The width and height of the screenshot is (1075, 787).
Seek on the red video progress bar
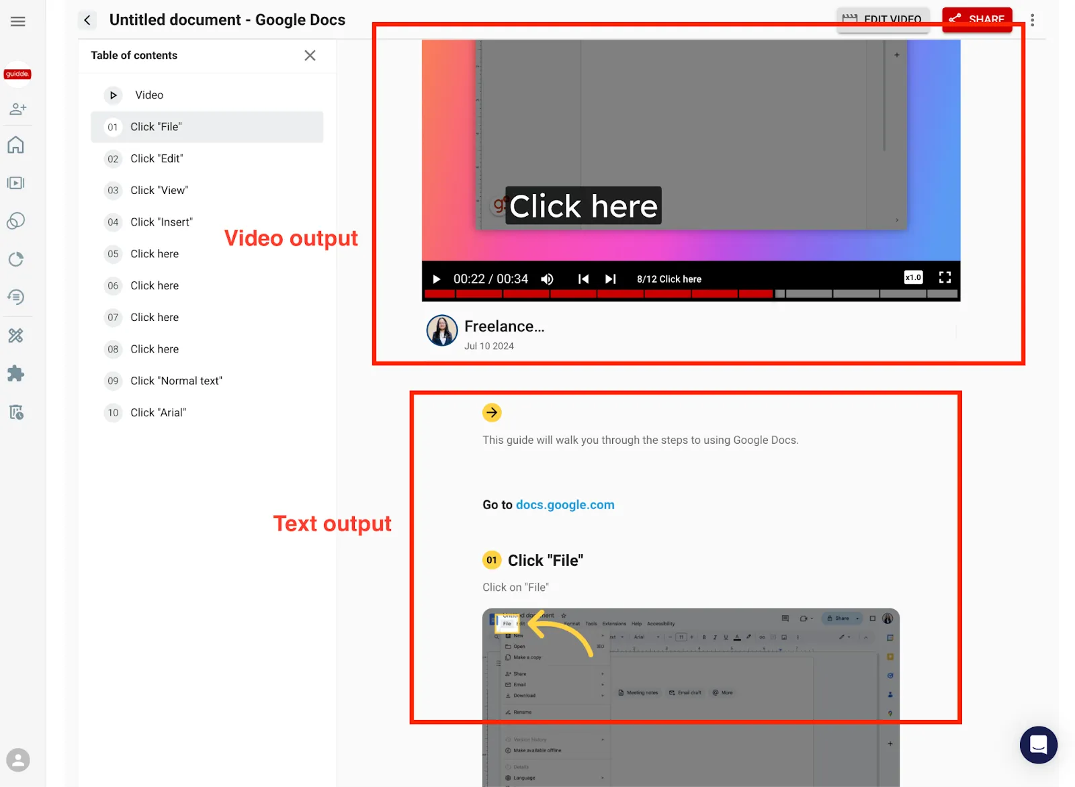(x=691, y=294)
